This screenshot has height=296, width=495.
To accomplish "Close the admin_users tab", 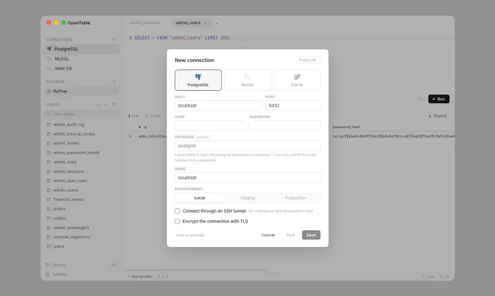I will (x=205, y=23).
